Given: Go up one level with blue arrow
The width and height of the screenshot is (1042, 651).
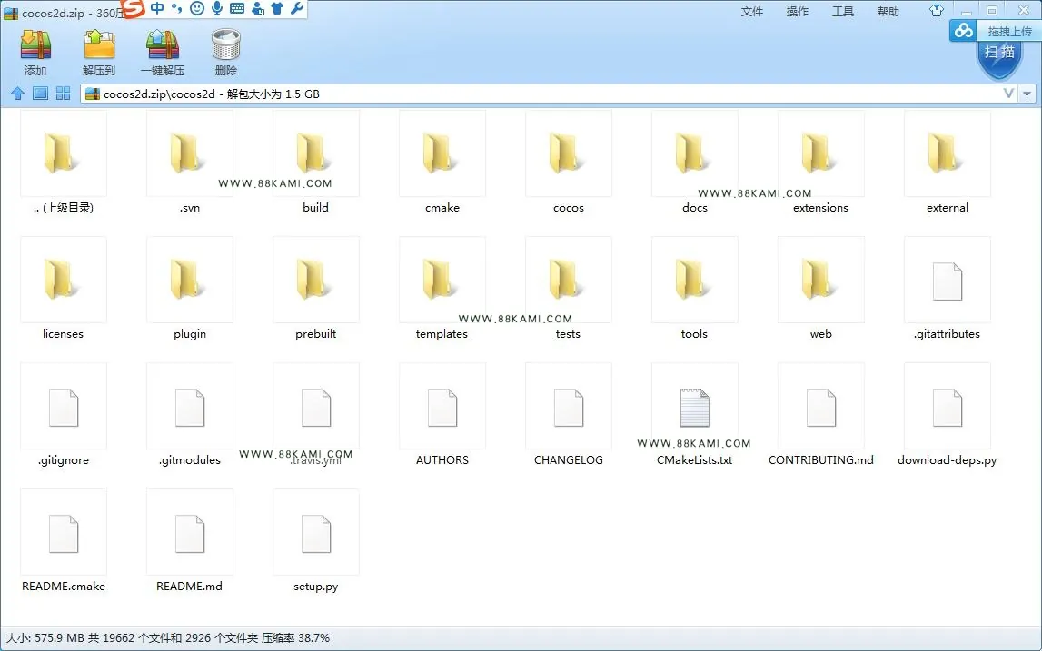Looking at the screenshot, I should (17, 94).
